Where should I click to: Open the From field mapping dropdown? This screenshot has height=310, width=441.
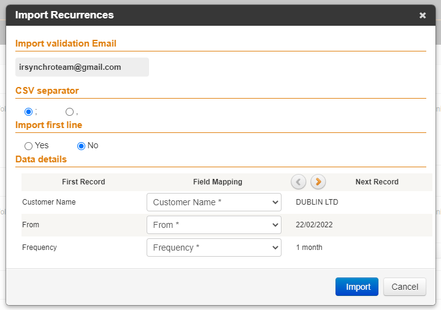(x=214, y=225)
